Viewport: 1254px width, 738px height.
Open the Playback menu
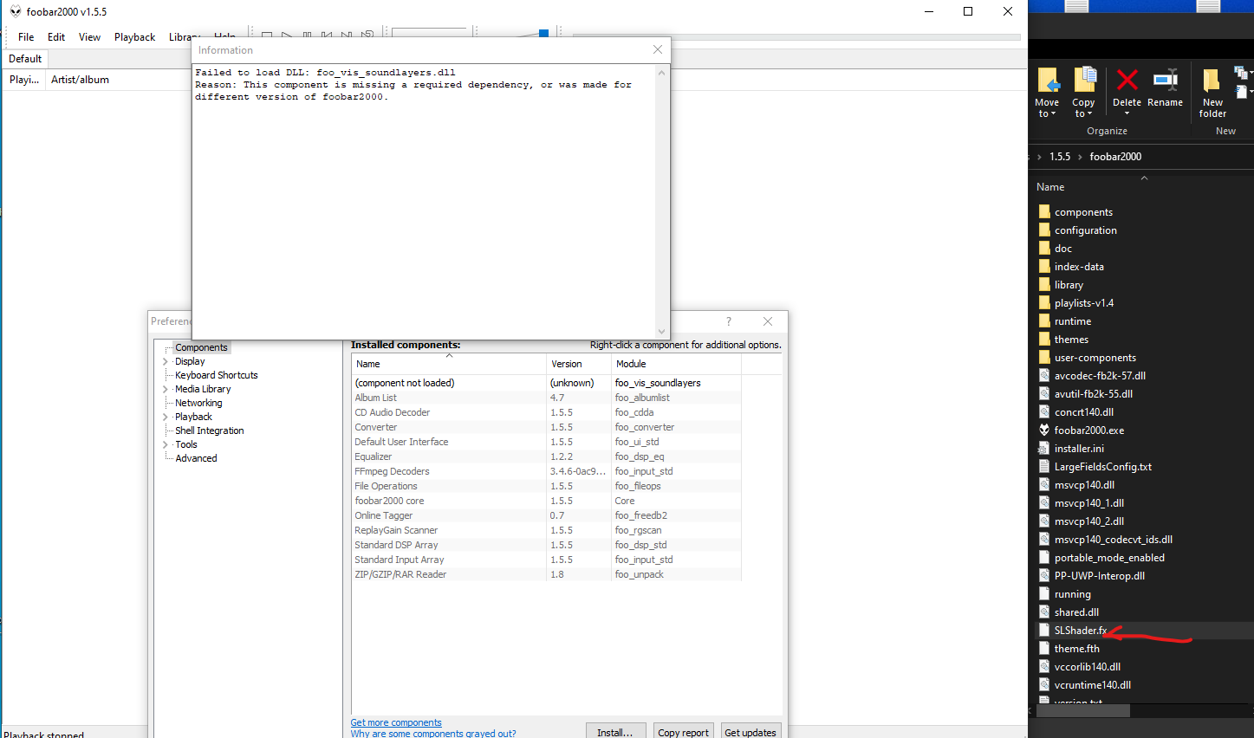coord(134,37)
